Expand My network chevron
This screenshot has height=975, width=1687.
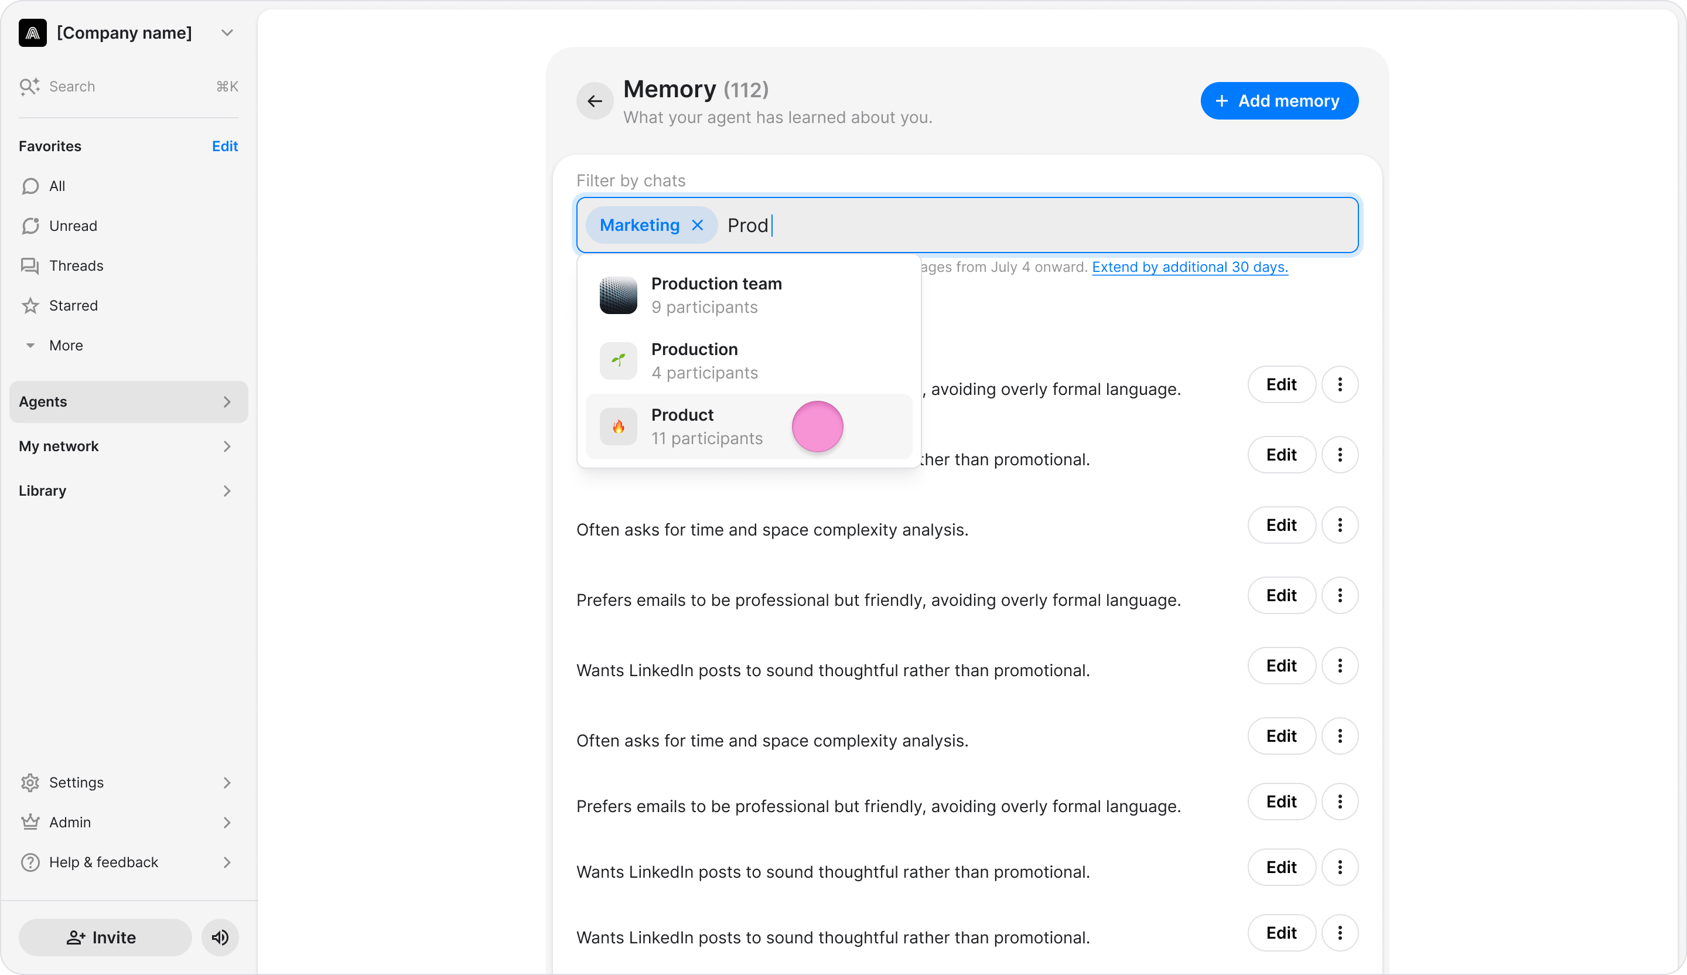coord(227,446)
